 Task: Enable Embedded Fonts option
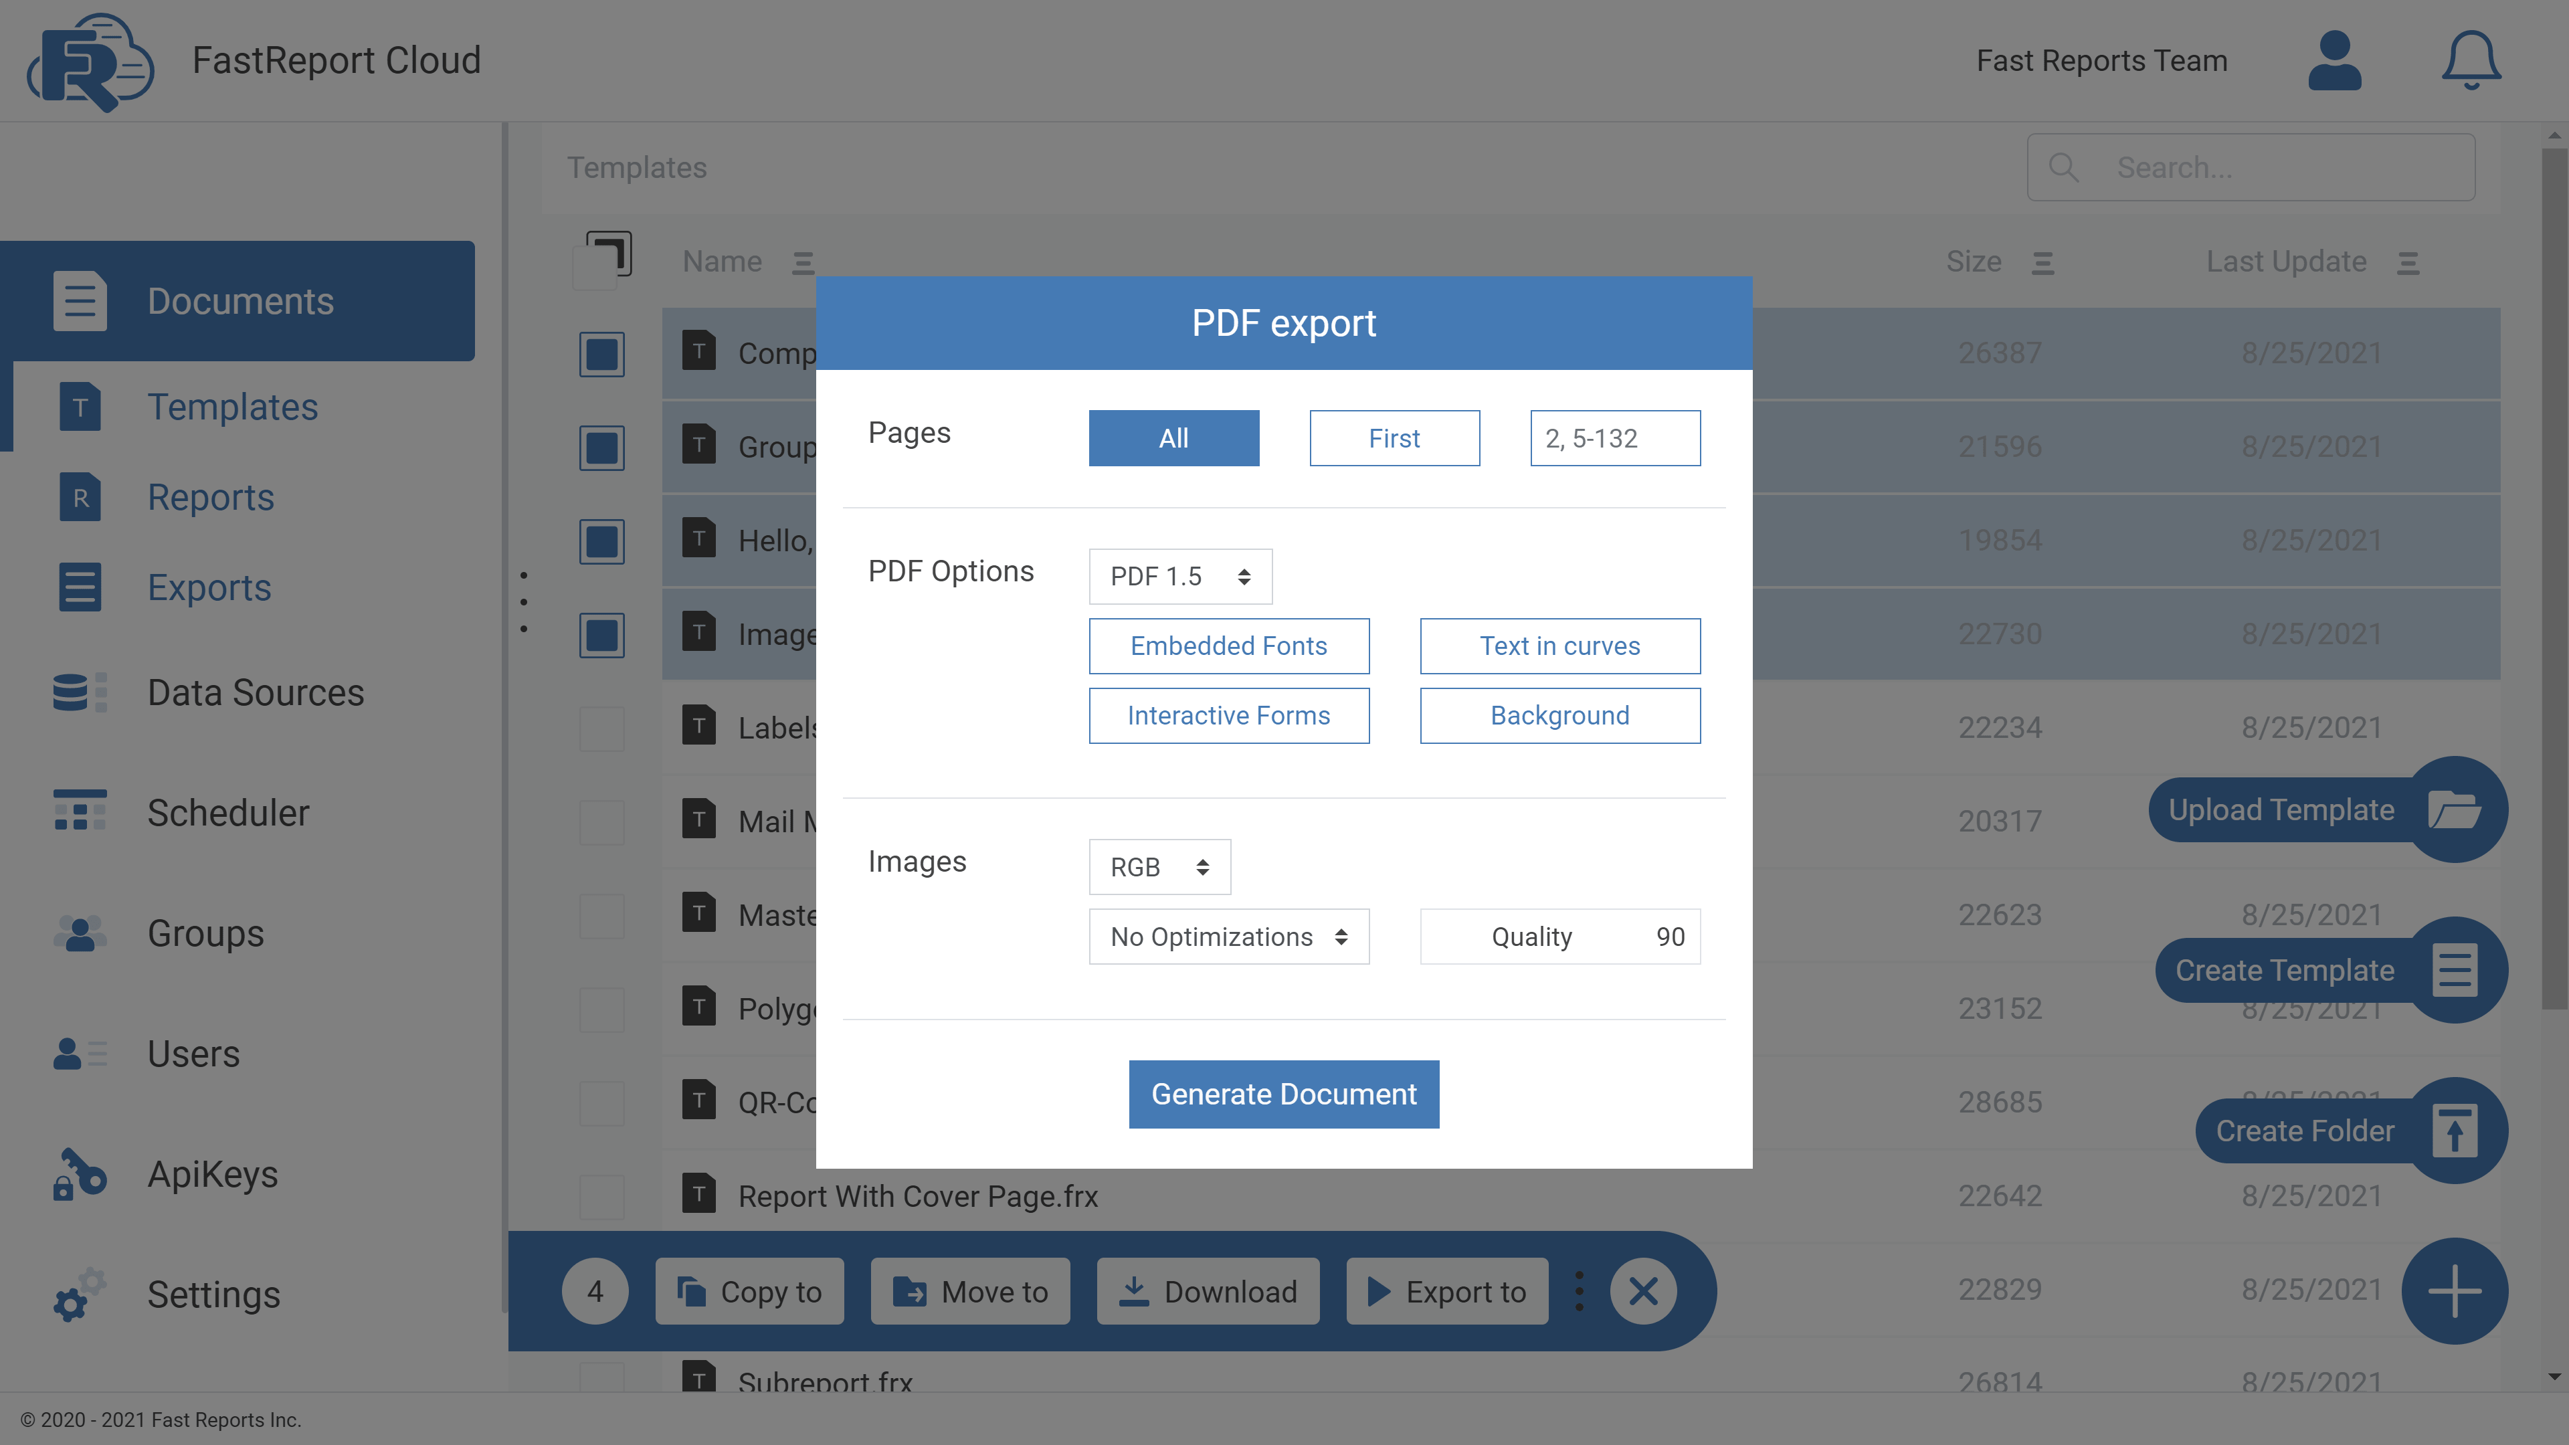1229,646
